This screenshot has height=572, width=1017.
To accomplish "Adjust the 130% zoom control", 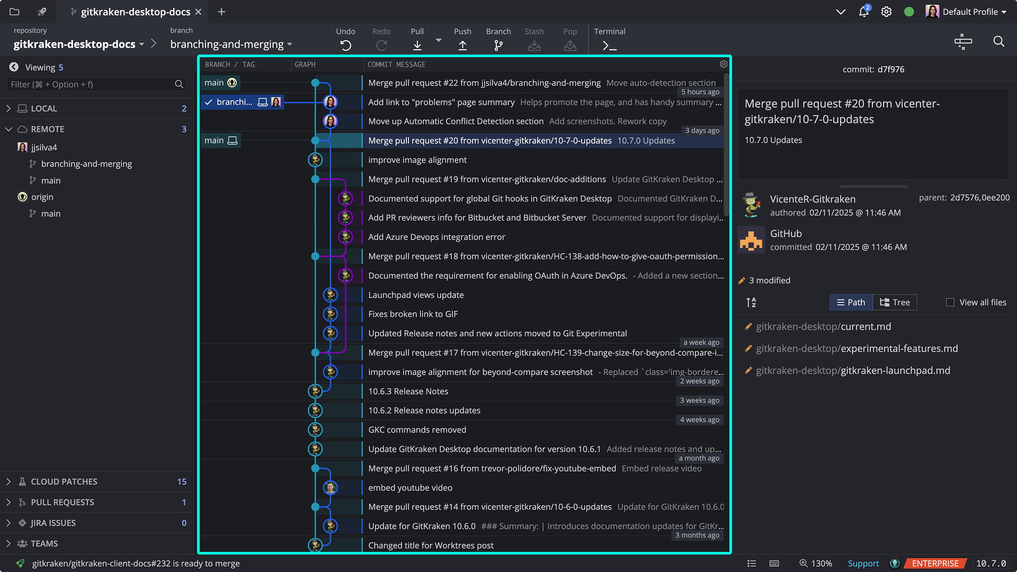I will point(816,563).
